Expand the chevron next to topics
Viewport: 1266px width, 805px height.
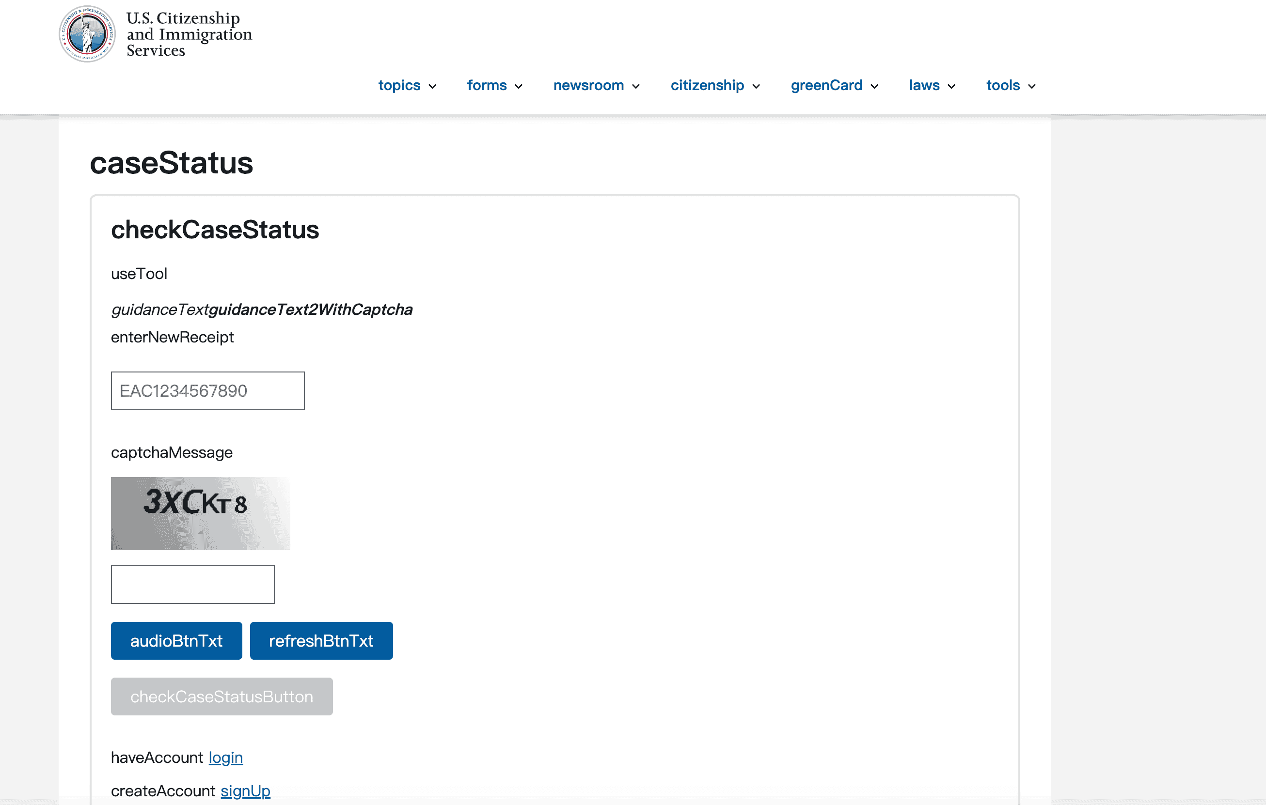[x=433, y=87]
